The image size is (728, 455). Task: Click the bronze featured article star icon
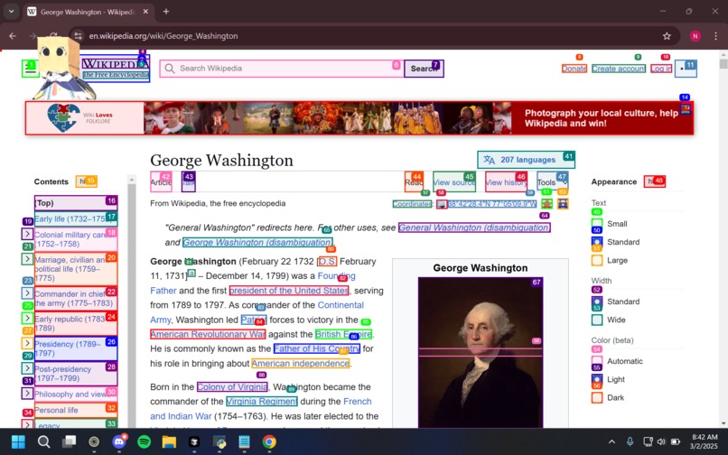(x=547, y=204)
